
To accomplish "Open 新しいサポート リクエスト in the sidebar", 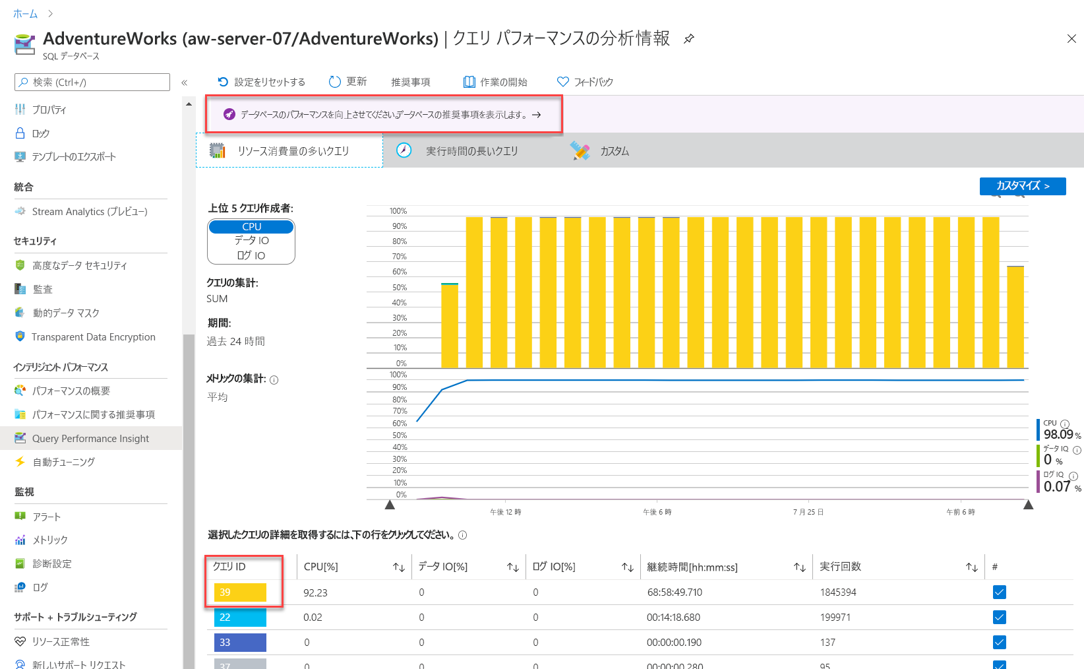I will (x=78, y=663).
